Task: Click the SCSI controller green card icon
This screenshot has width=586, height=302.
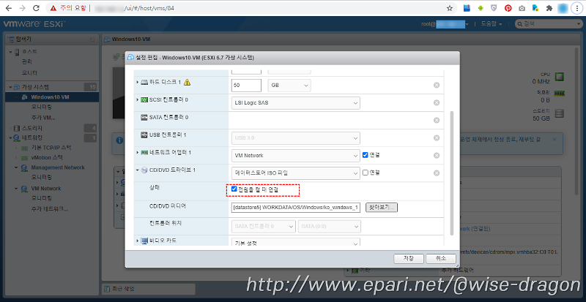Action: [x=144, y=99]
